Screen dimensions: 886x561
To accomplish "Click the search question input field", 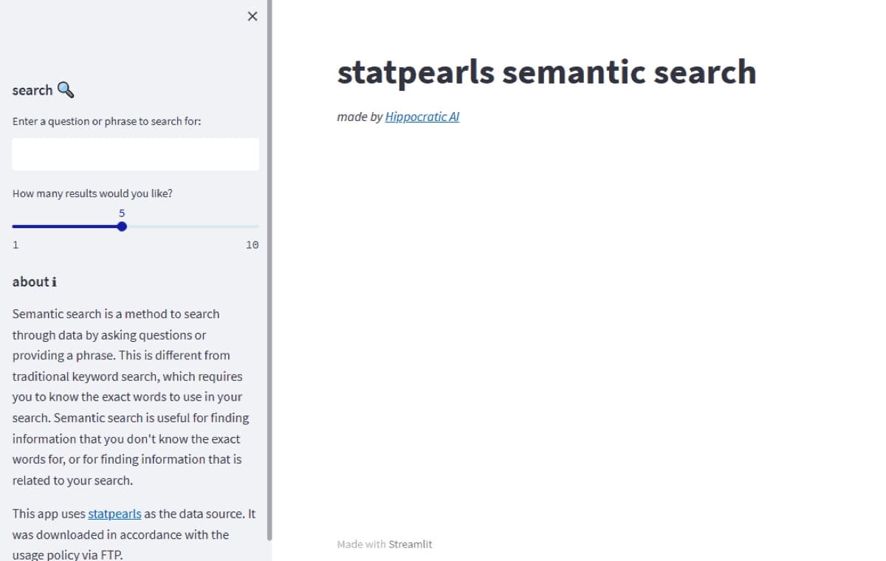I will 136,154.
